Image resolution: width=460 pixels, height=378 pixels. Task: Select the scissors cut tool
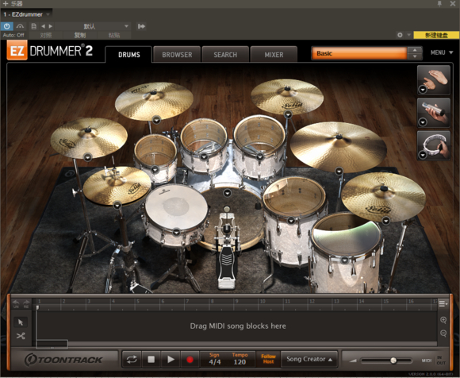21,336
